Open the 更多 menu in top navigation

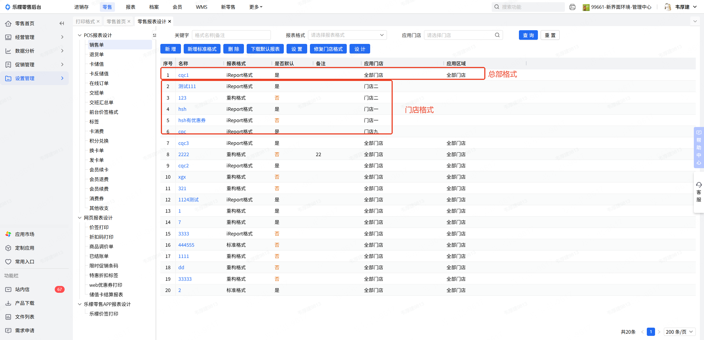tap(255, 7)
